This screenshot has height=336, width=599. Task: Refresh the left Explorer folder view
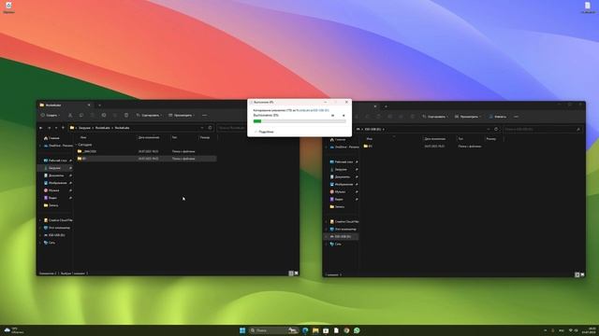coord(210,128)
